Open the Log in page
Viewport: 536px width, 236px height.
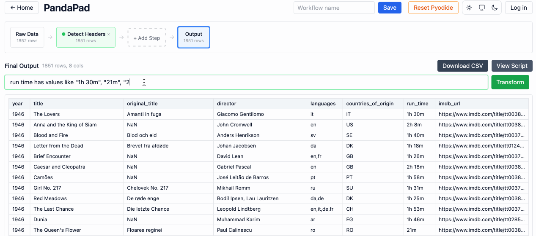click(x=518, y=8)
